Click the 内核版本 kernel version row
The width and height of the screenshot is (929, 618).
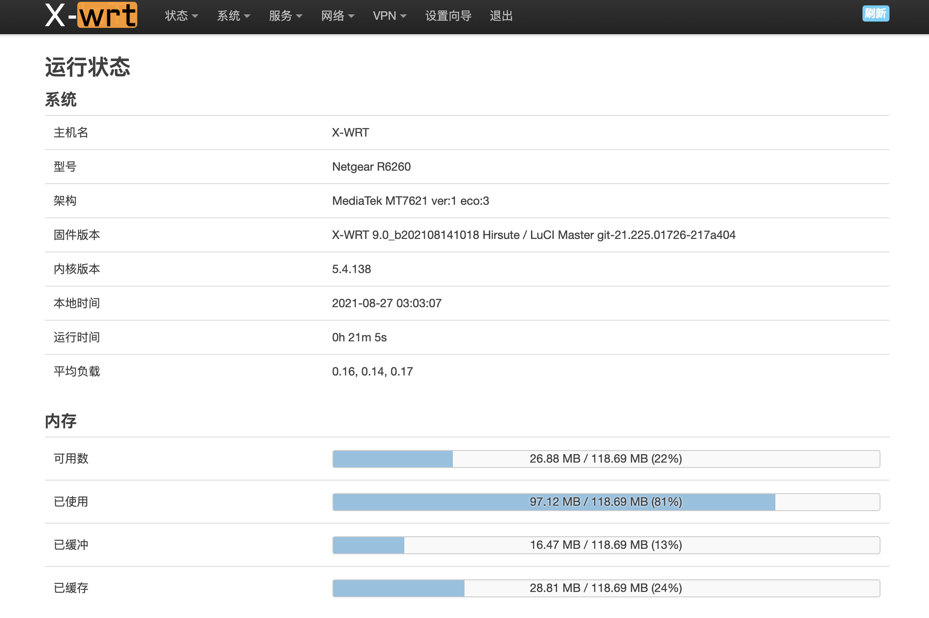click(351, 269)
